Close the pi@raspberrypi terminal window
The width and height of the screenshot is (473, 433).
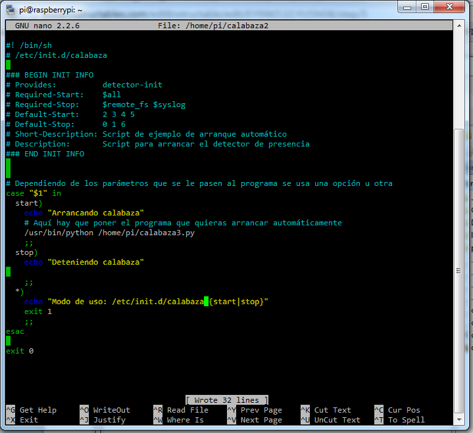click(x=449, y=7)
